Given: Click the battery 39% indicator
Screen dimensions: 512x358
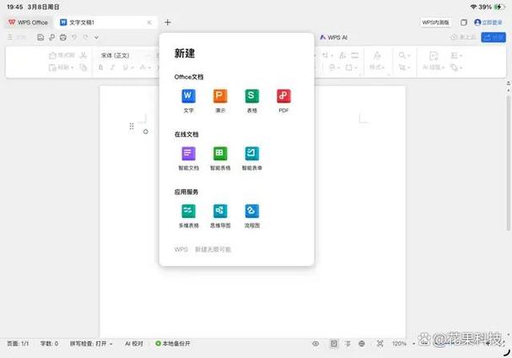Looking at the screenshot, I should [x=492, y=7].
